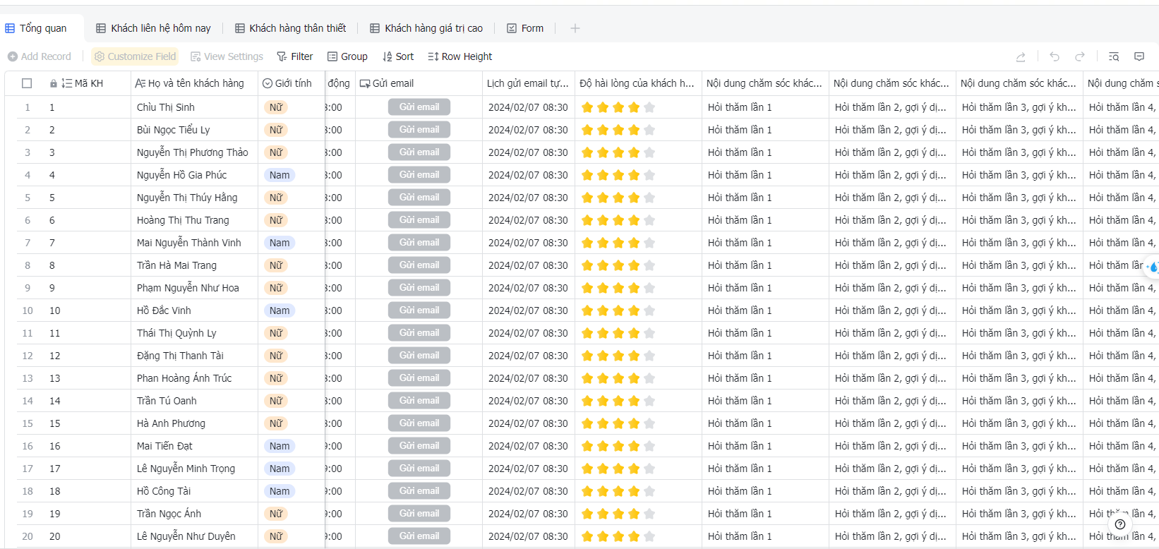
Task: Select the name cell Đặng Thị Thanh Tài
Action: (x=194, y=356)
